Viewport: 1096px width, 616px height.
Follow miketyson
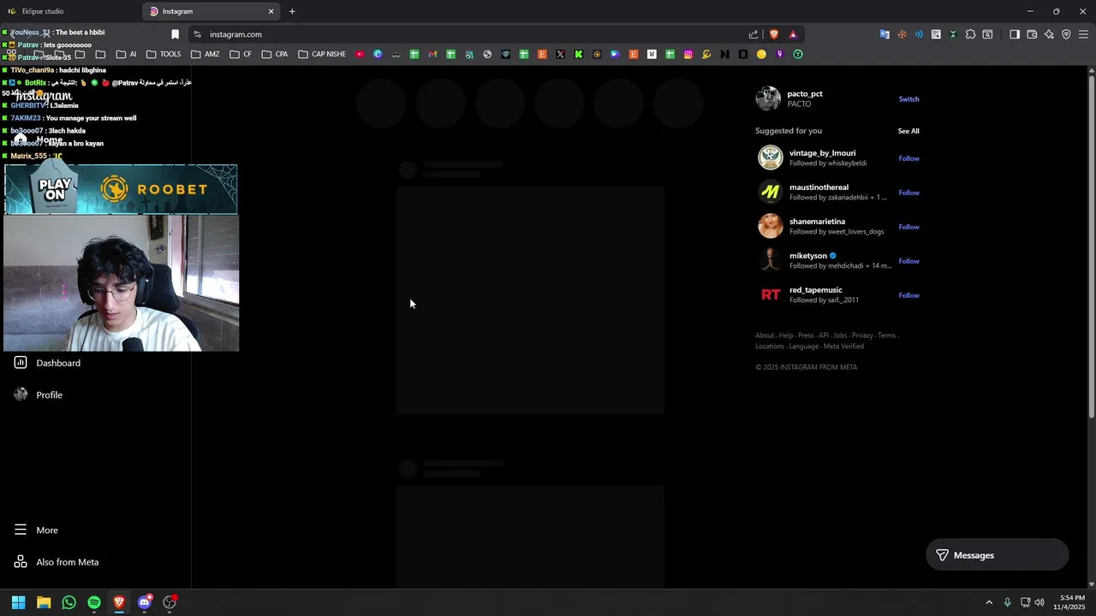(908, 261)
